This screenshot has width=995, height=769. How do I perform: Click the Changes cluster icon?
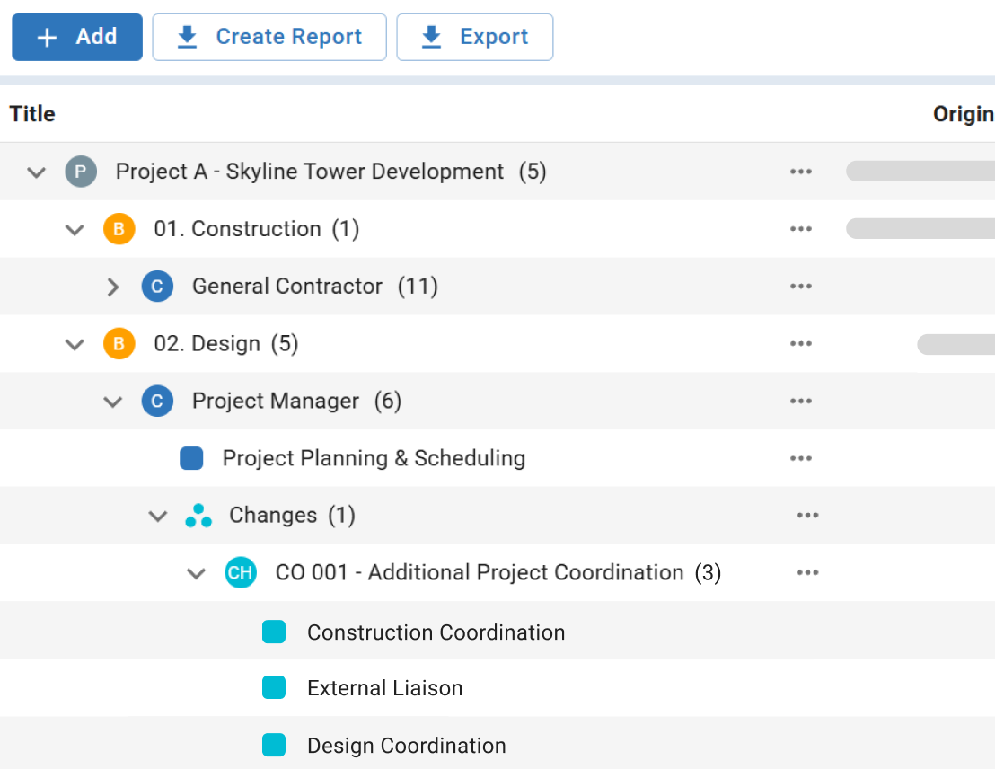point(198,515)
